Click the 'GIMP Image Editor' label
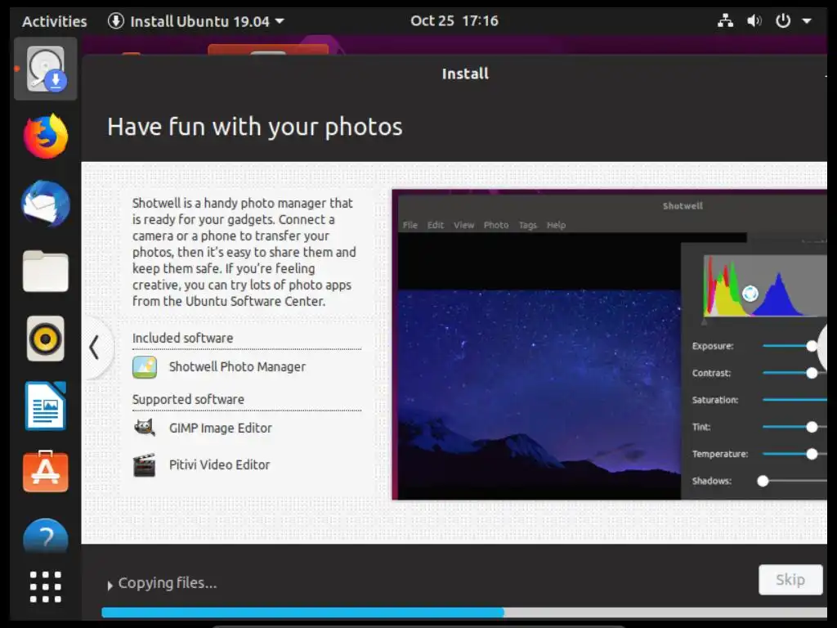The image size is (837, 628). [x=221, y=428]
